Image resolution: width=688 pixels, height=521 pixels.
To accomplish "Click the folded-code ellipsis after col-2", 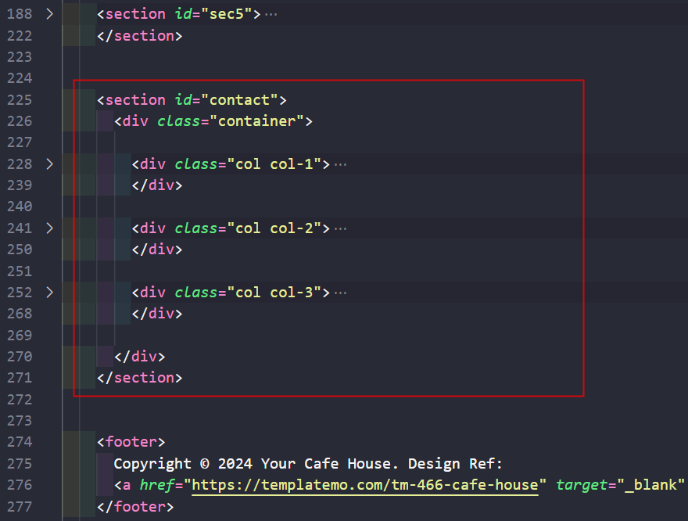I will (340, 228).
